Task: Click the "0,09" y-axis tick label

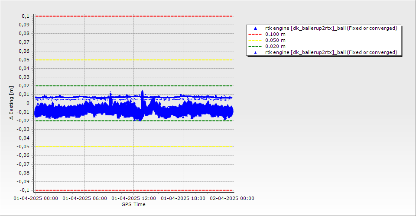Action: (24, 25)
